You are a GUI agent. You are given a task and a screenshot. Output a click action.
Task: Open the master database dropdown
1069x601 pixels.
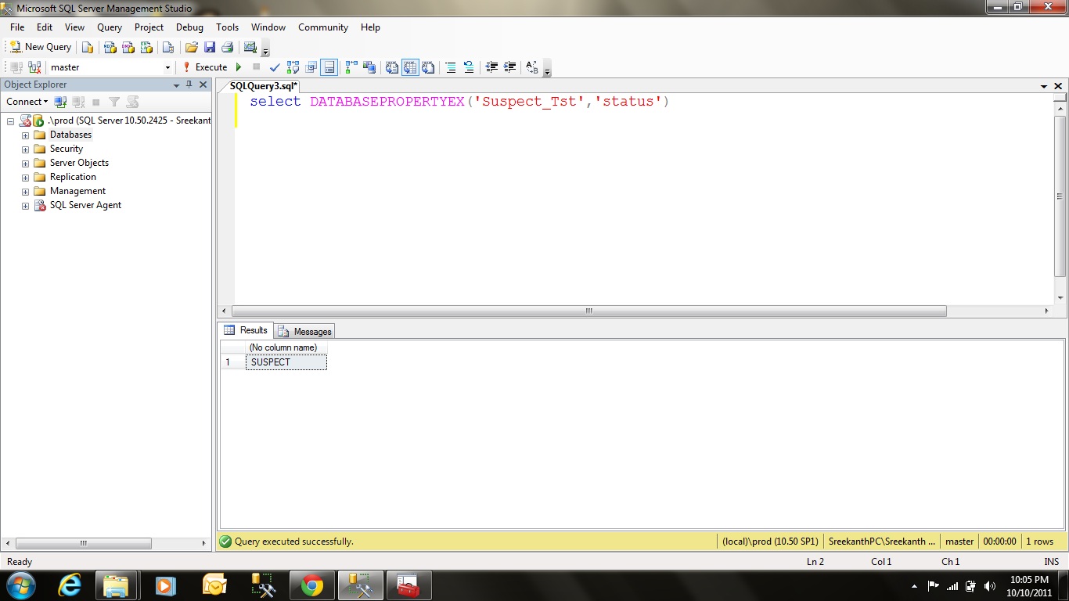167,68
